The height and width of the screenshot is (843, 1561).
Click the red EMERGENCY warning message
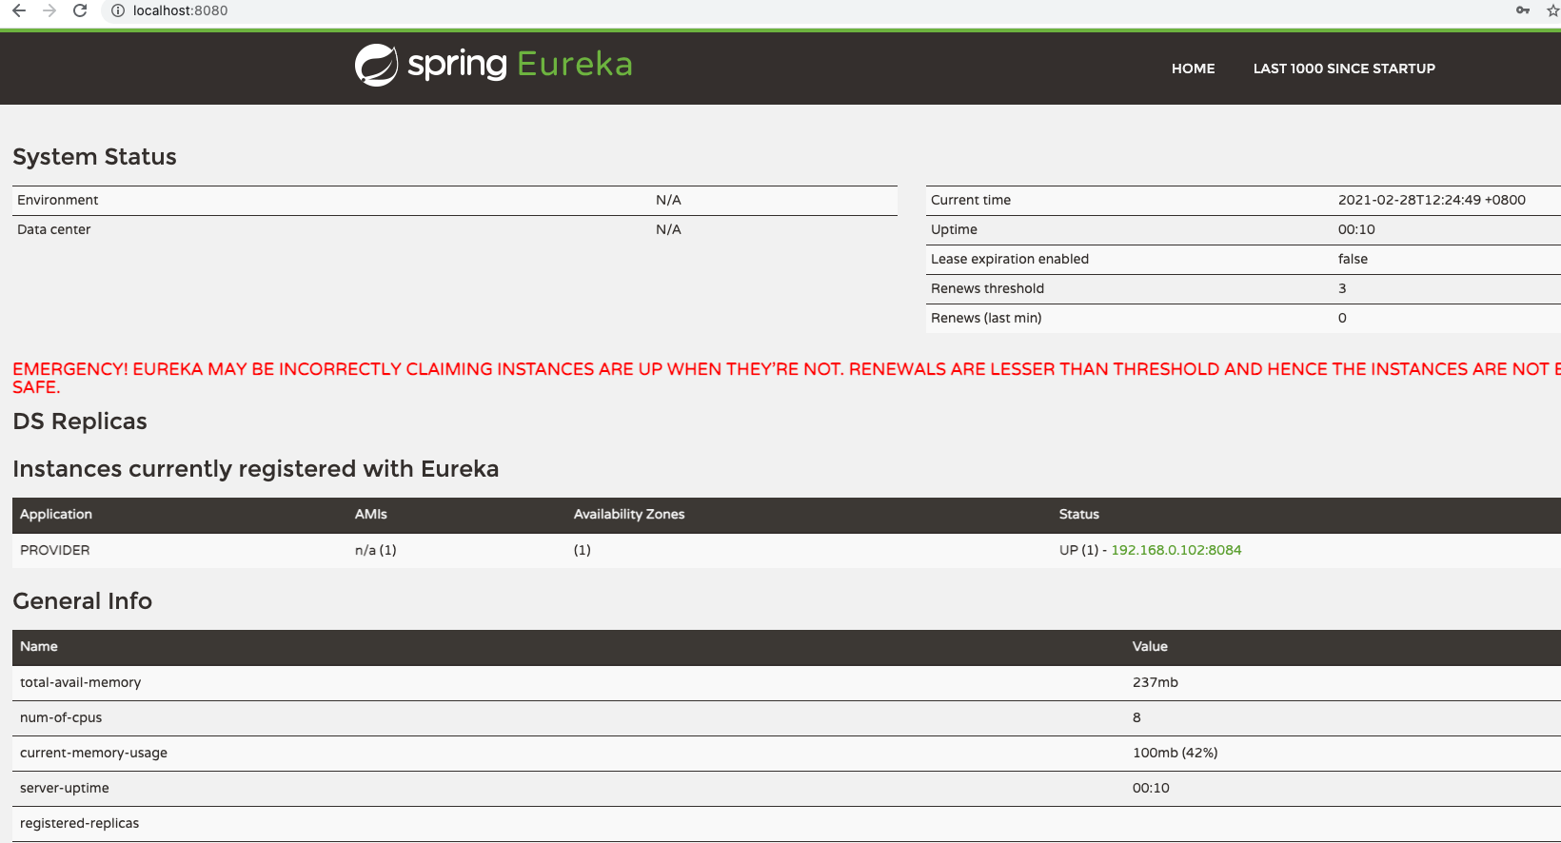pos(786,378)
